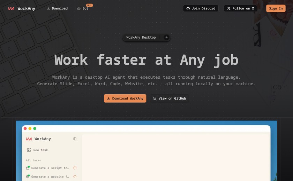Click the app preview main content area

[x=175, y=158]
